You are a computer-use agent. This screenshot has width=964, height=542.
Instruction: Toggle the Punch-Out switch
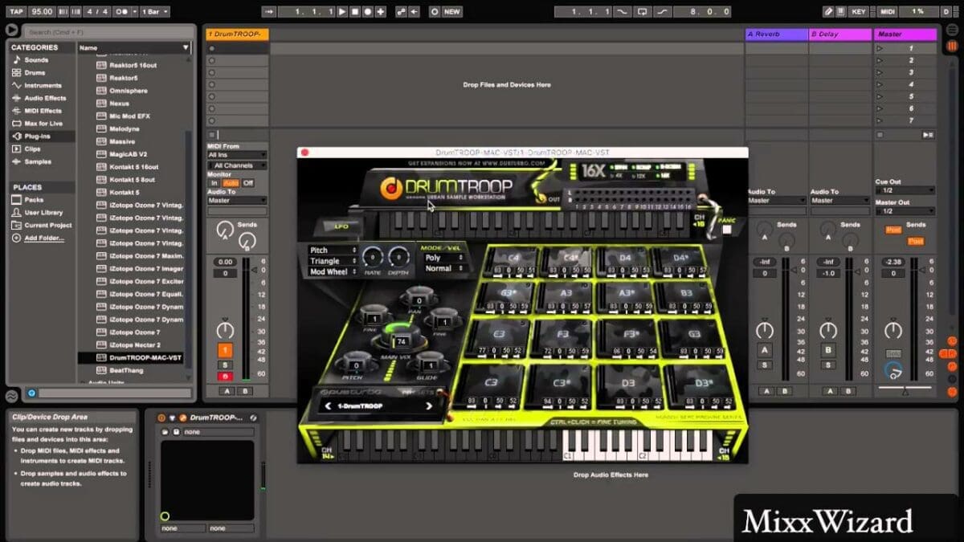(661, 12)
